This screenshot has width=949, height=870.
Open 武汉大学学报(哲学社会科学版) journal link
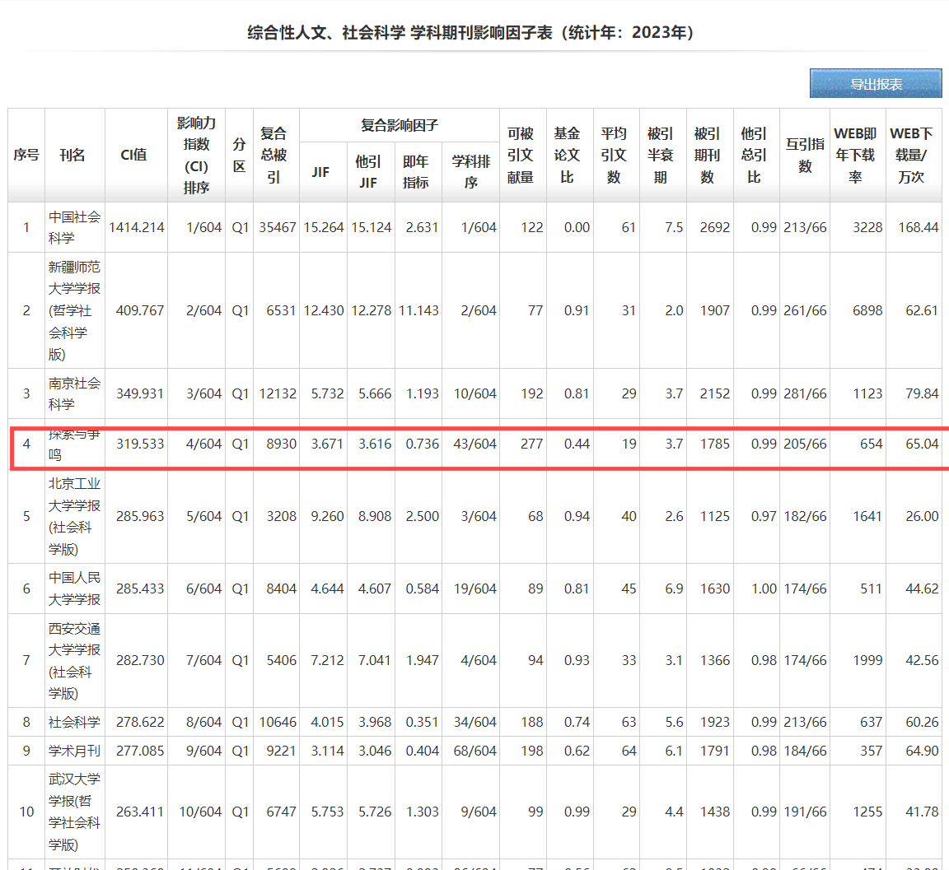coord(74,812)
